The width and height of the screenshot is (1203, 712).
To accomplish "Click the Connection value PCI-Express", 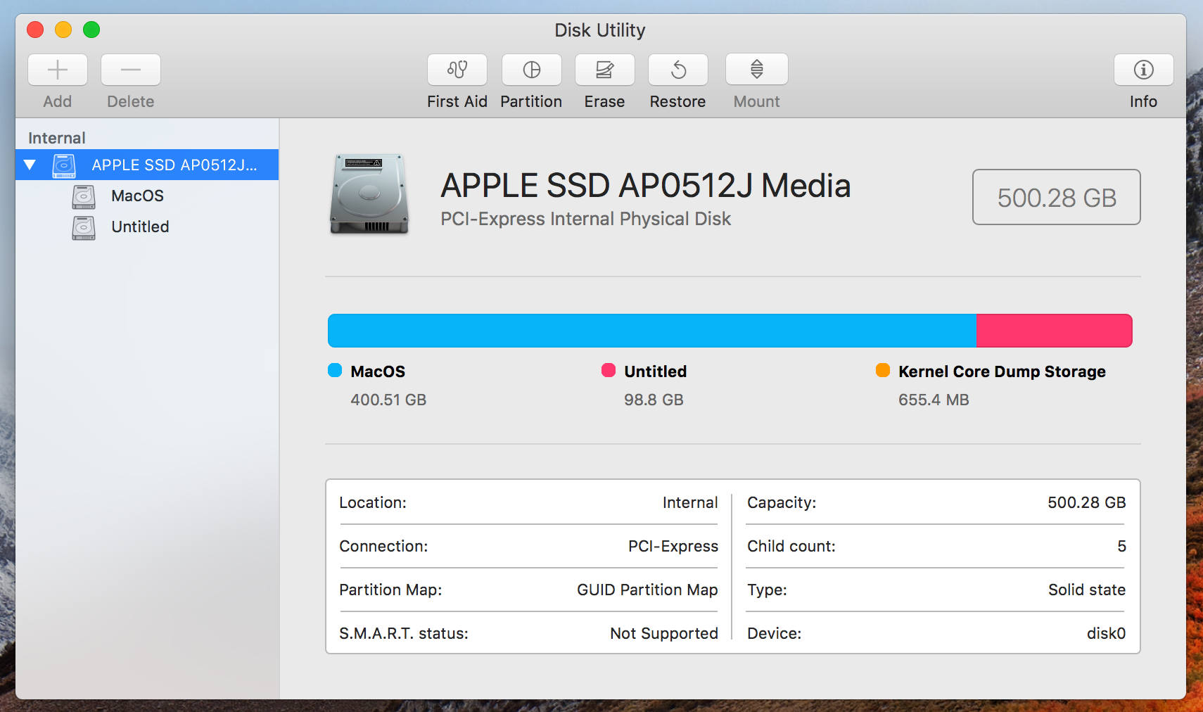I will click(x=673, y=546).
